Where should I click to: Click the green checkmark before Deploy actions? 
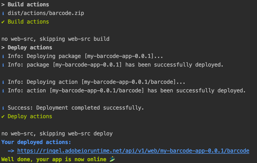point(3,117)
